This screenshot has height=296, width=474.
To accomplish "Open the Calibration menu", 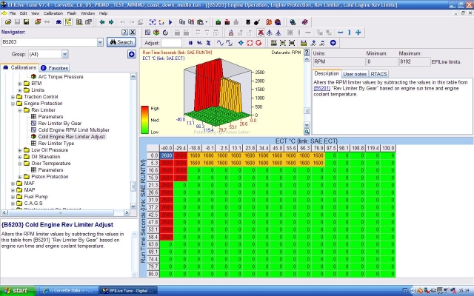I will coord(53,13).
